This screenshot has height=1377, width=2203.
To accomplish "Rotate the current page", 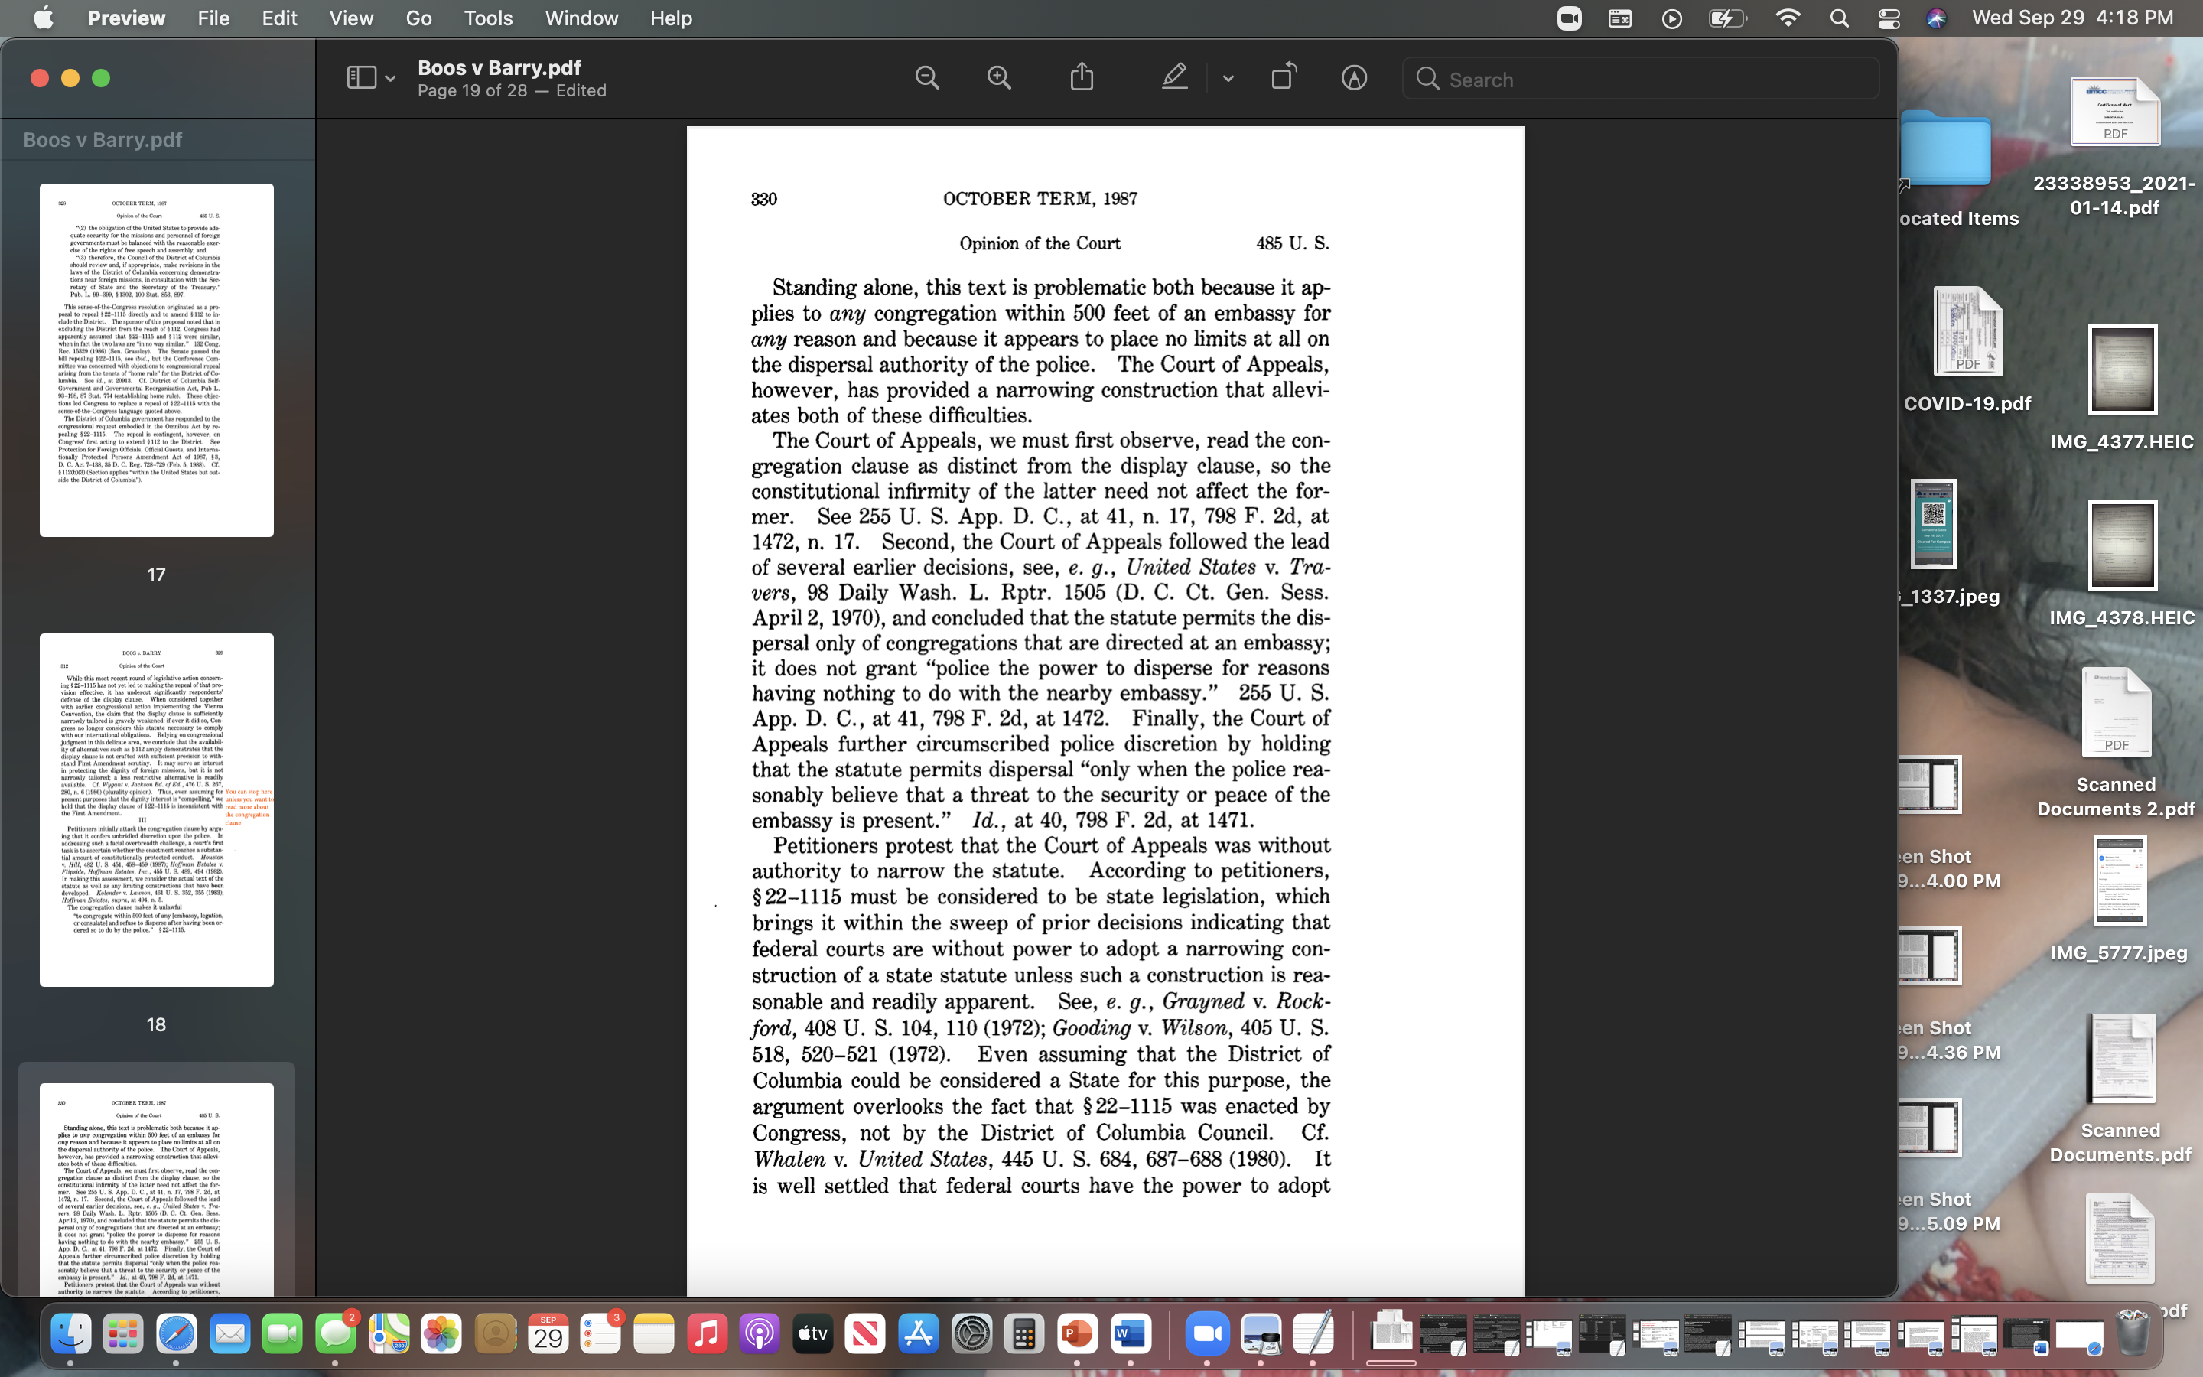I will (x=1284, y=77).
